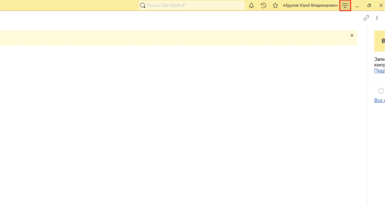Open the "Подр..." link

(380, 71)
